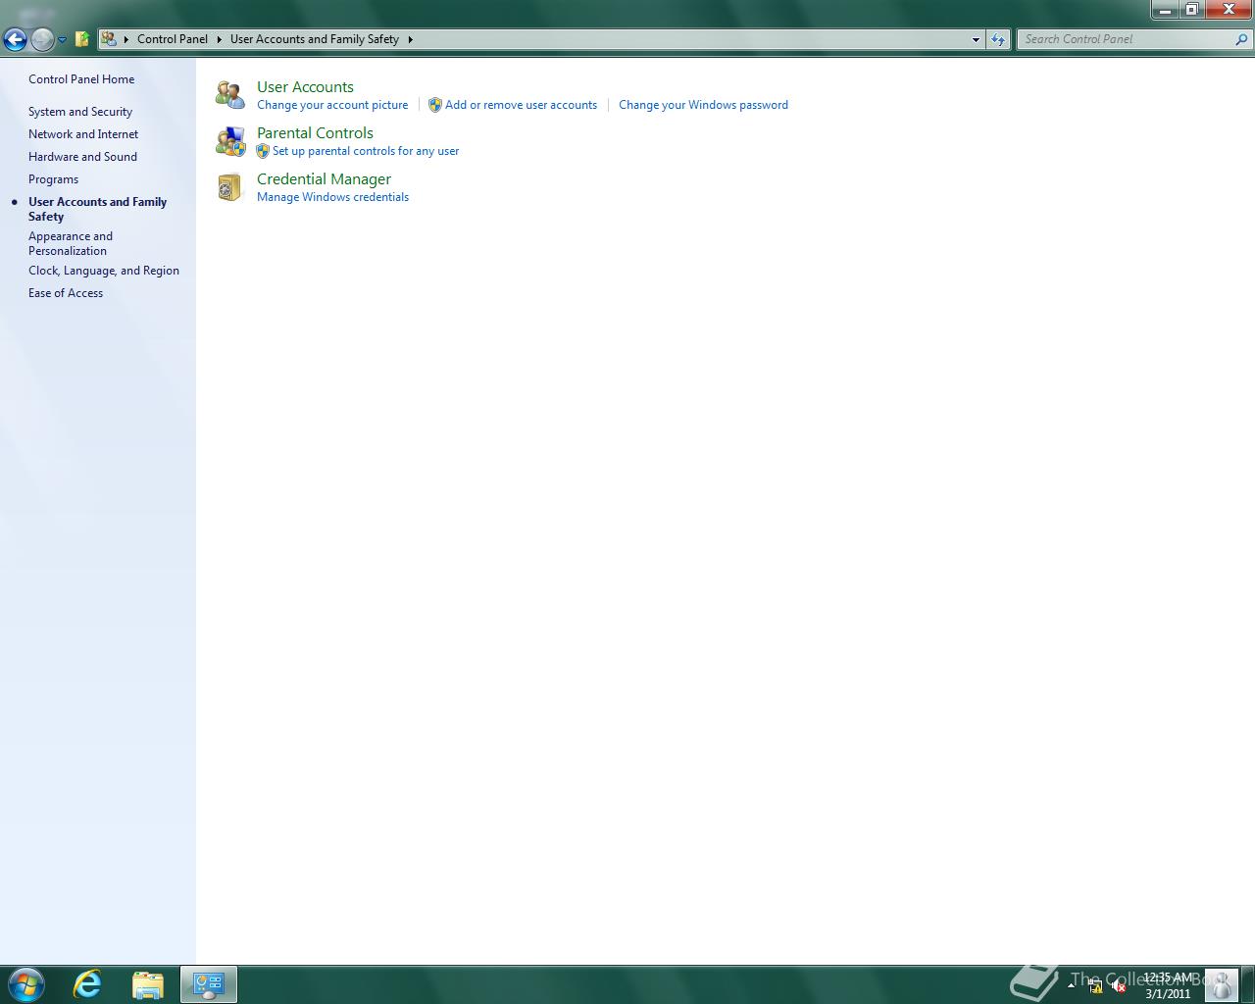The width and height of the screenshot is (1255, 1004).
Task: Select the User Accounts people icon
Action: pyautogui.click(x=229, y=94)
